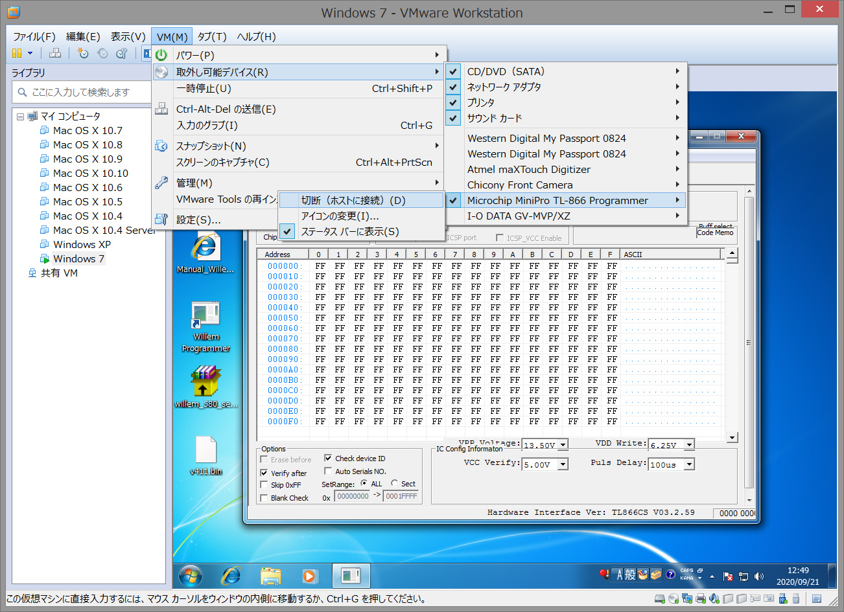This screenshot has width=844, height=612.
Task: Select the willem_580_se... archive desktop icon
Action: (x=205, y=387)
